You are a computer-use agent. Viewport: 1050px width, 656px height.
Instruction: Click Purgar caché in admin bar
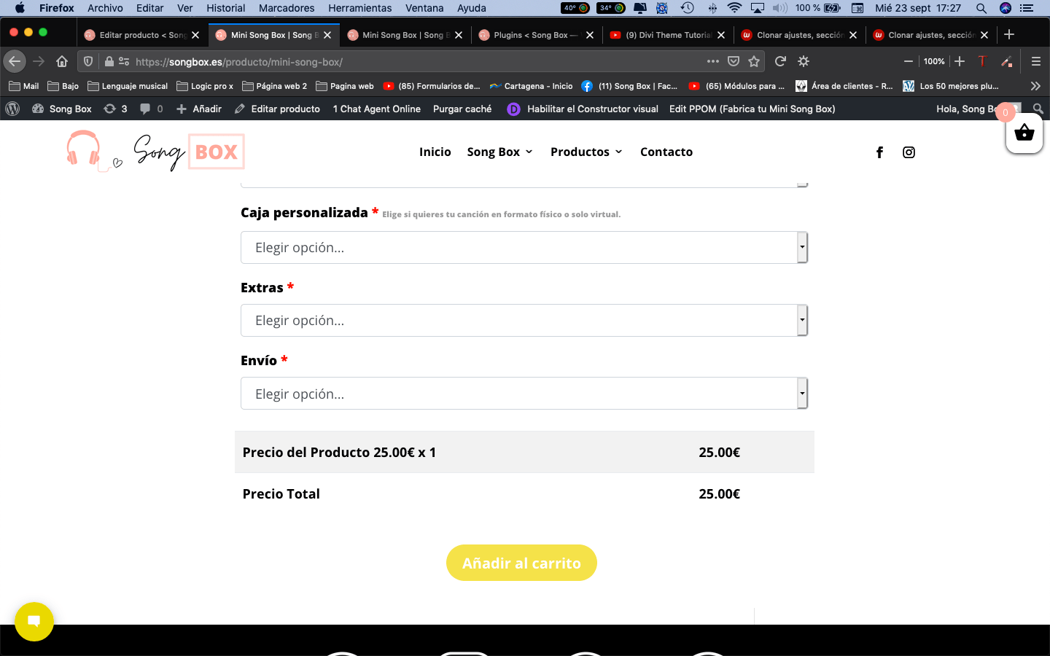[x=462, y=109]
